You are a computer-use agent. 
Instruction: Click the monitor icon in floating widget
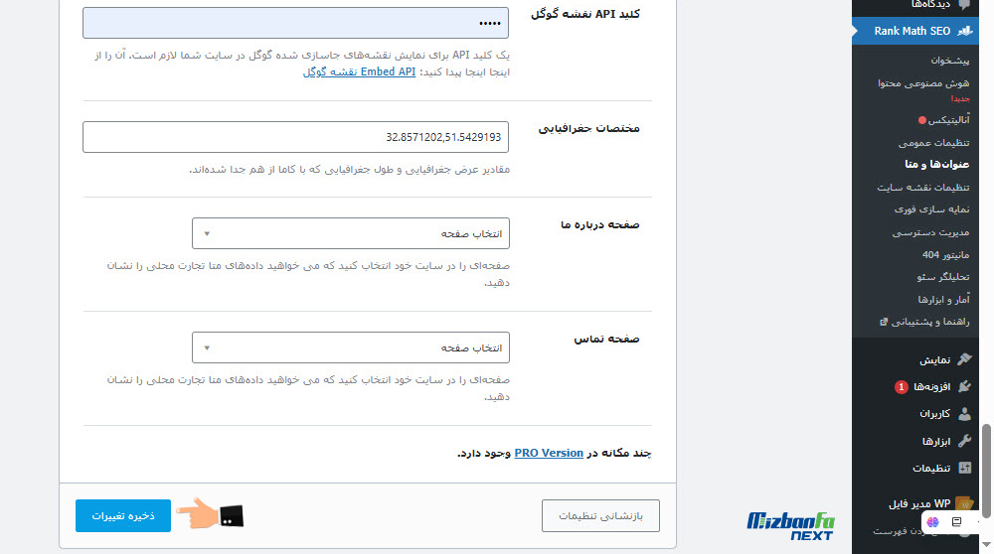pos(956,521)
